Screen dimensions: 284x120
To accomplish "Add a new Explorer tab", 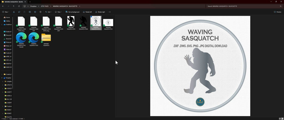I will (x=30, y=2).
